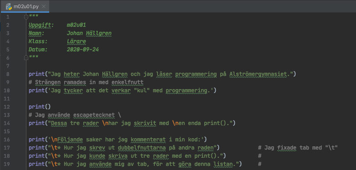This screenshot has height=170, width=356.
Task: Close the m02u01.py tab
Action: click(x=44, y=6)
